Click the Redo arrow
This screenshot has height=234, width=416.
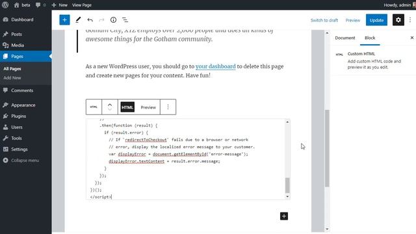point(101,20)
